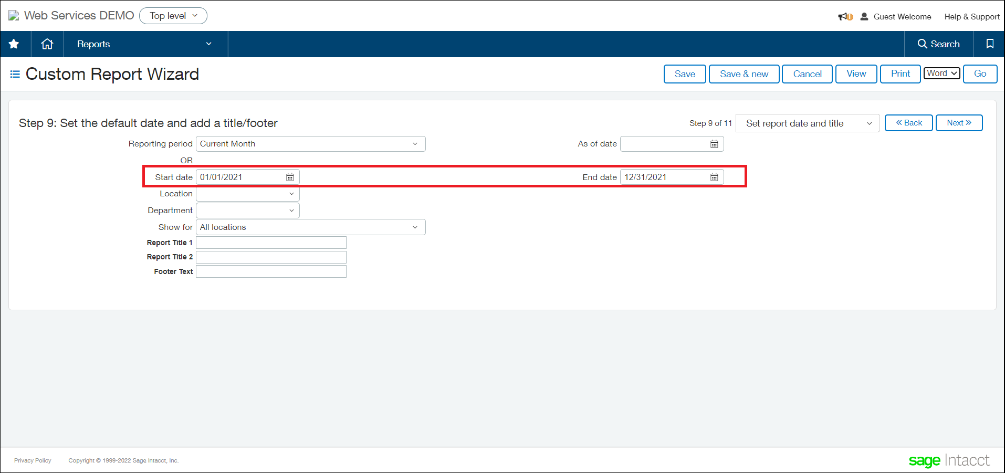
Task: Click Guest Welcome user menu
Action: tap(902, 17)
